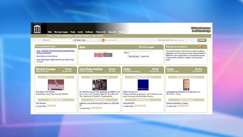
Task: Open the 1,000,000 Torrents announcement
Action: 56,52
